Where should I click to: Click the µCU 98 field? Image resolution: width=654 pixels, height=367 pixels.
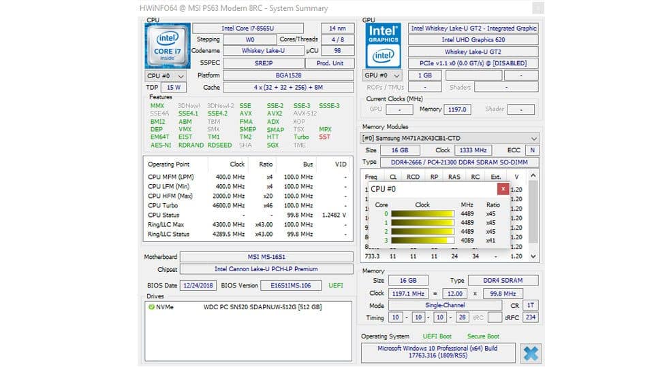337,51
